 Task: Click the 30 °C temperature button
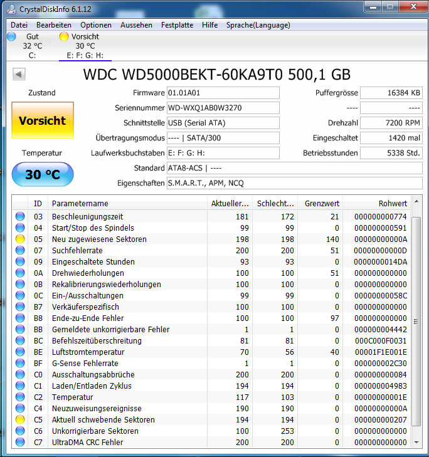[x=43, y=174]
